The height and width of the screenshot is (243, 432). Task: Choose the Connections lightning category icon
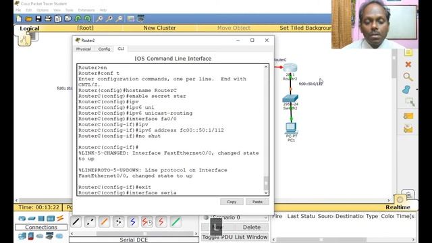click(60, 218)
